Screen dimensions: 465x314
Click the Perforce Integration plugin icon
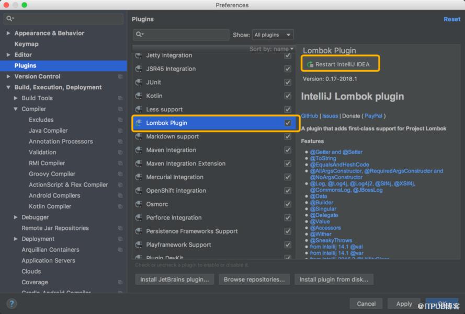tap(139, 218)
